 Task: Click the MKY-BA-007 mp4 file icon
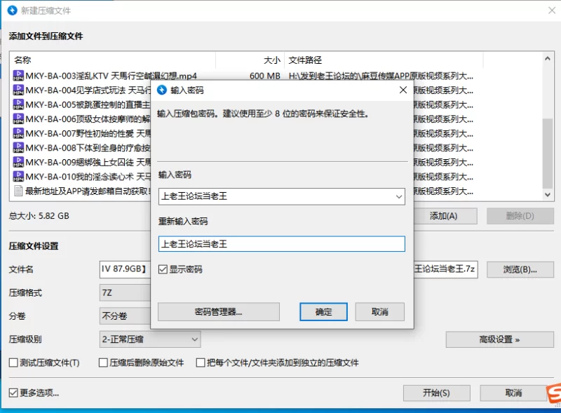click(x=18, y=133)
